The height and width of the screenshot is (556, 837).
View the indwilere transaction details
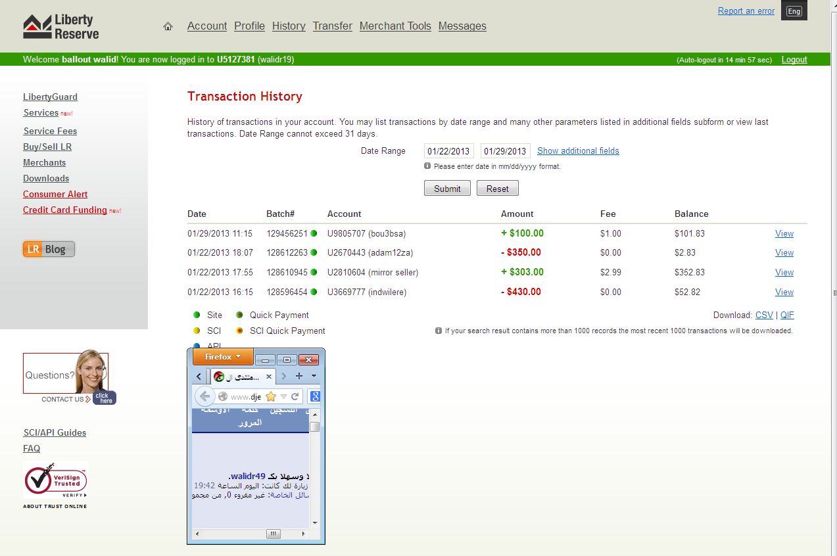click(784, 292)
